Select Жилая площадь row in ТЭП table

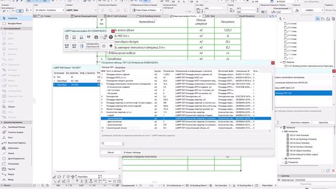(x=186, y=109)
